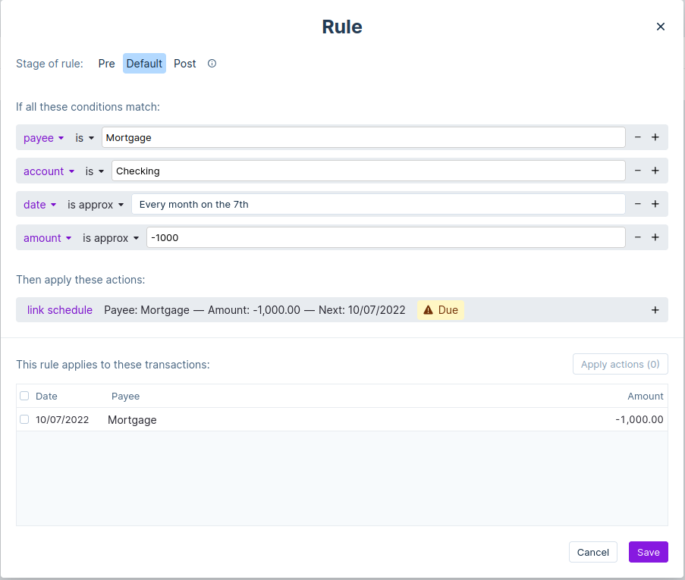
Task: Remove the payee condition with minus icon
Action: pos(637,137)
